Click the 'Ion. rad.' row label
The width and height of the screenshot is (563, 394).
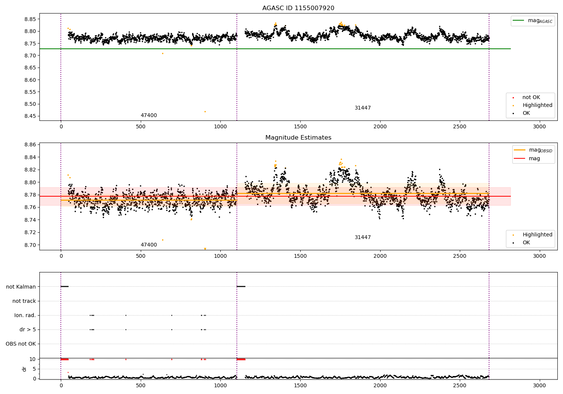(x=25, y=316)
